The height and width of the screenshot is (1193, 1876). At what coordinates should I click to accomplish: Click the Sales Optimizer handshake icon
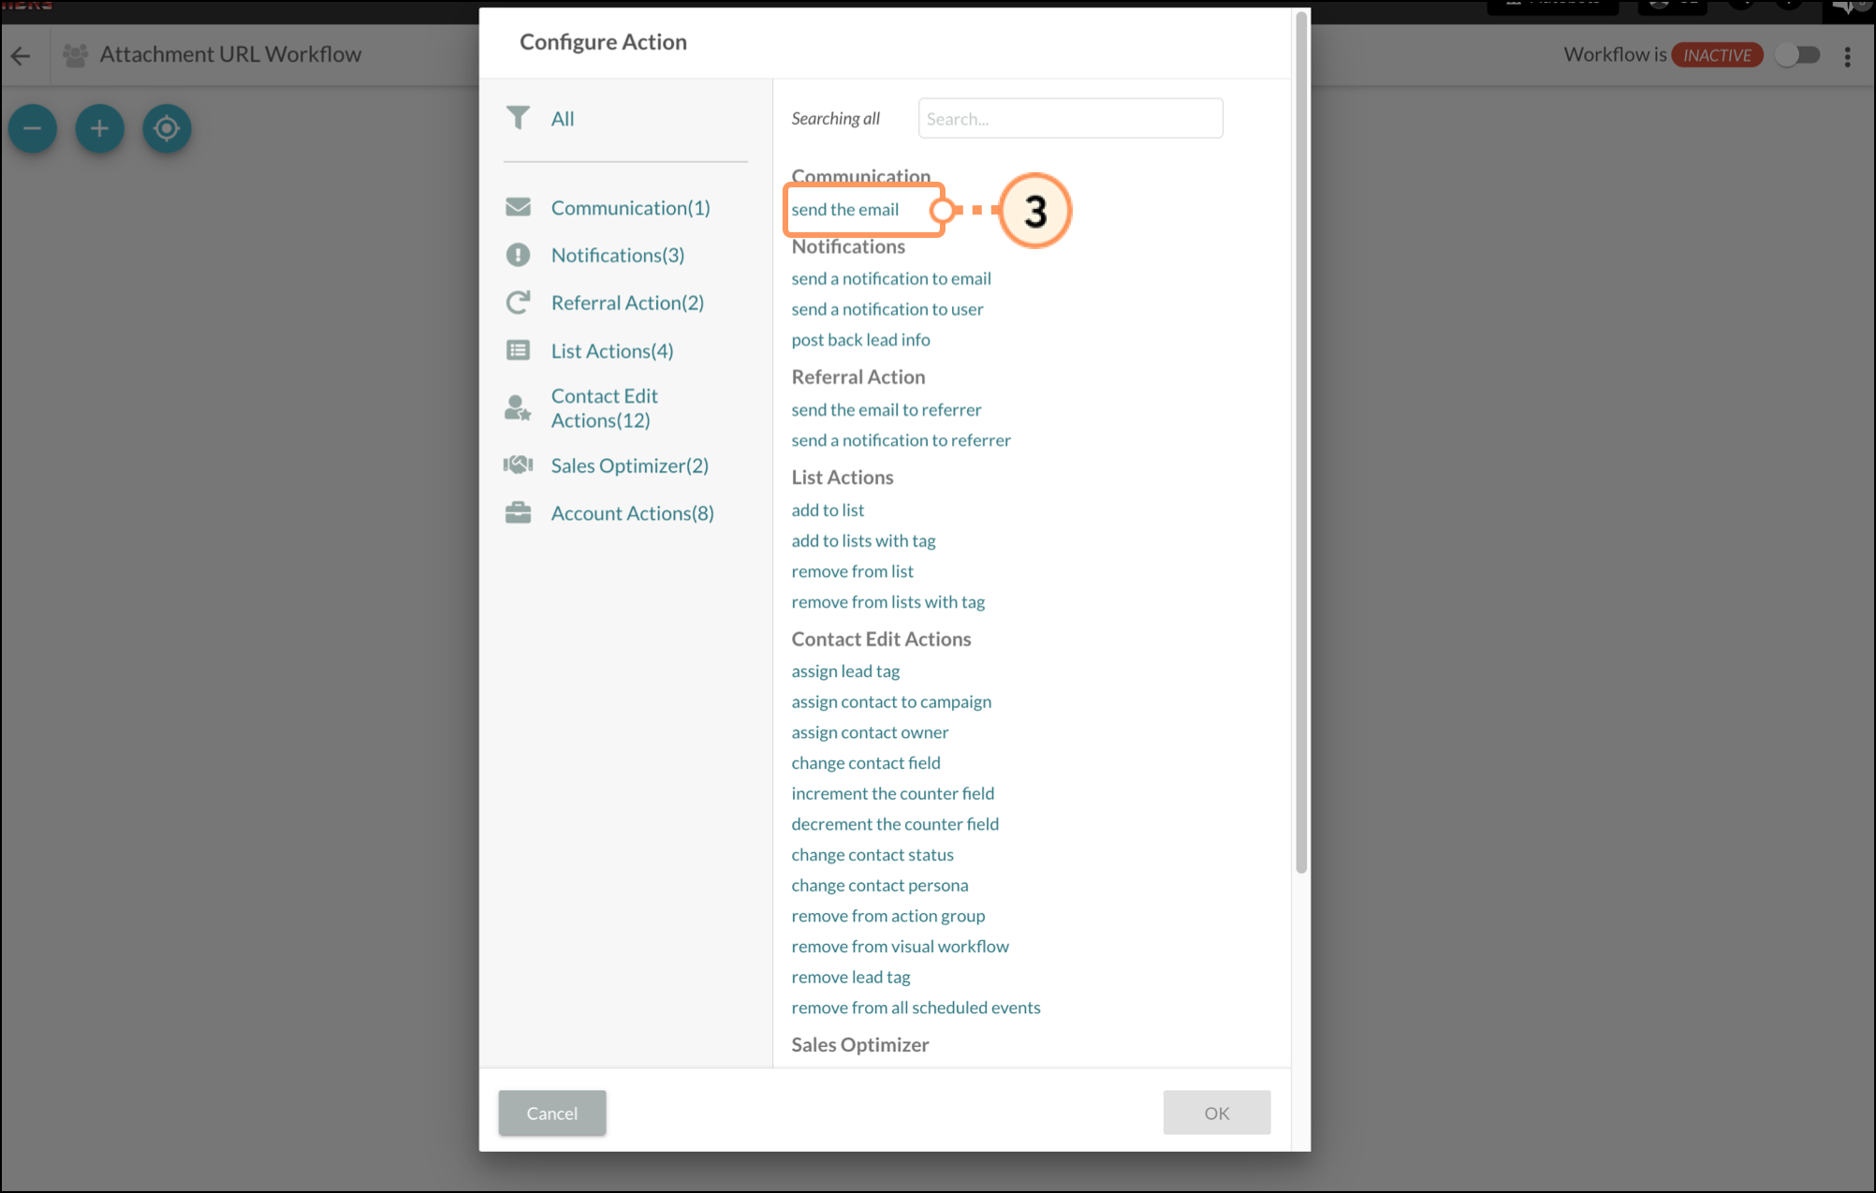518,464
